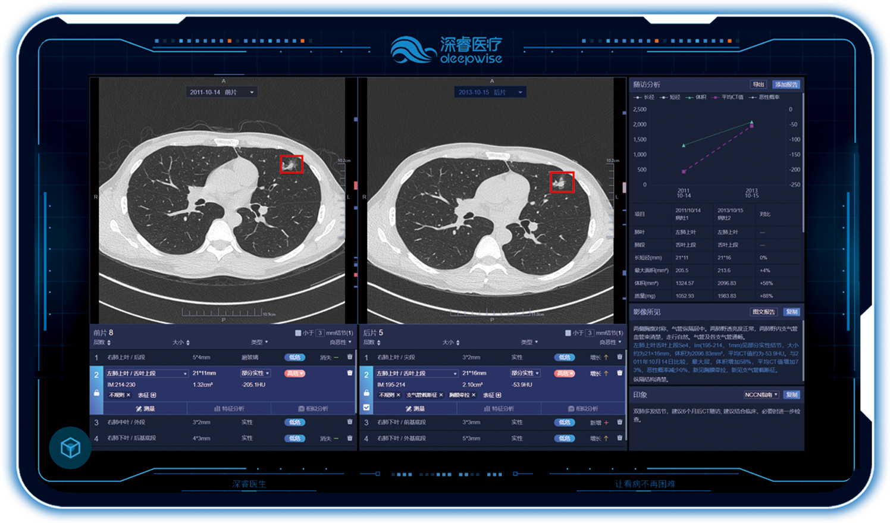Switch to the 特征分析 tab in 后片 nodule 2
The image size is (890, 523).
tap(499, 408)
